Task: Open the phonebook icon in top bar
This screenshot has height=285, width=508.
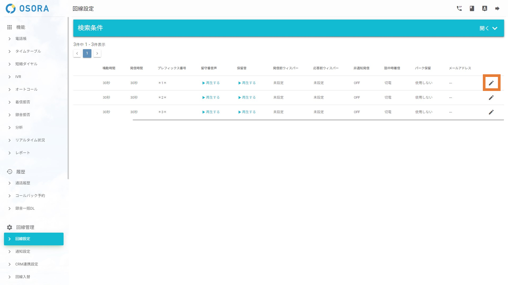Action: point(472,8)
